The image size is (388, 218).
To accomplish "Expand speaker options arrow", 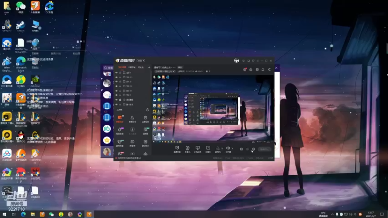I will [232, 149].
